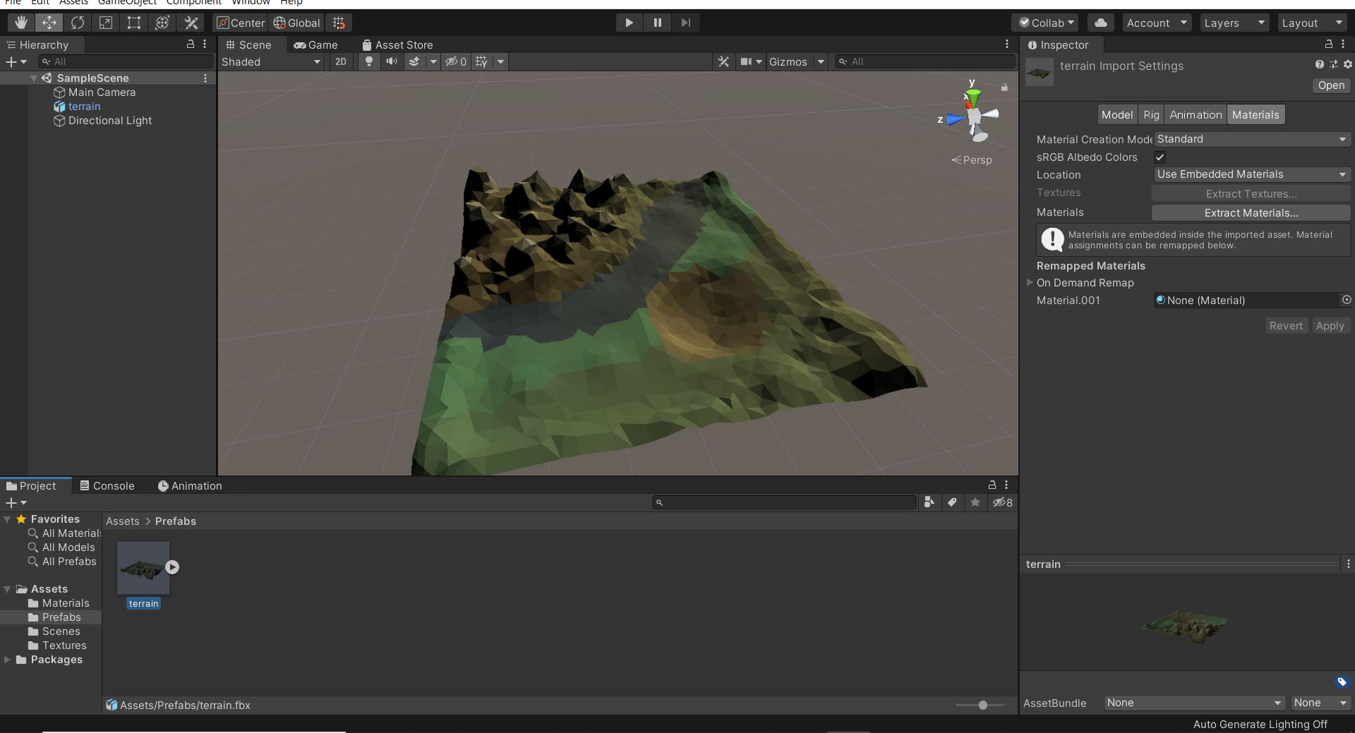Select the Move tool

tap(49, 22)
